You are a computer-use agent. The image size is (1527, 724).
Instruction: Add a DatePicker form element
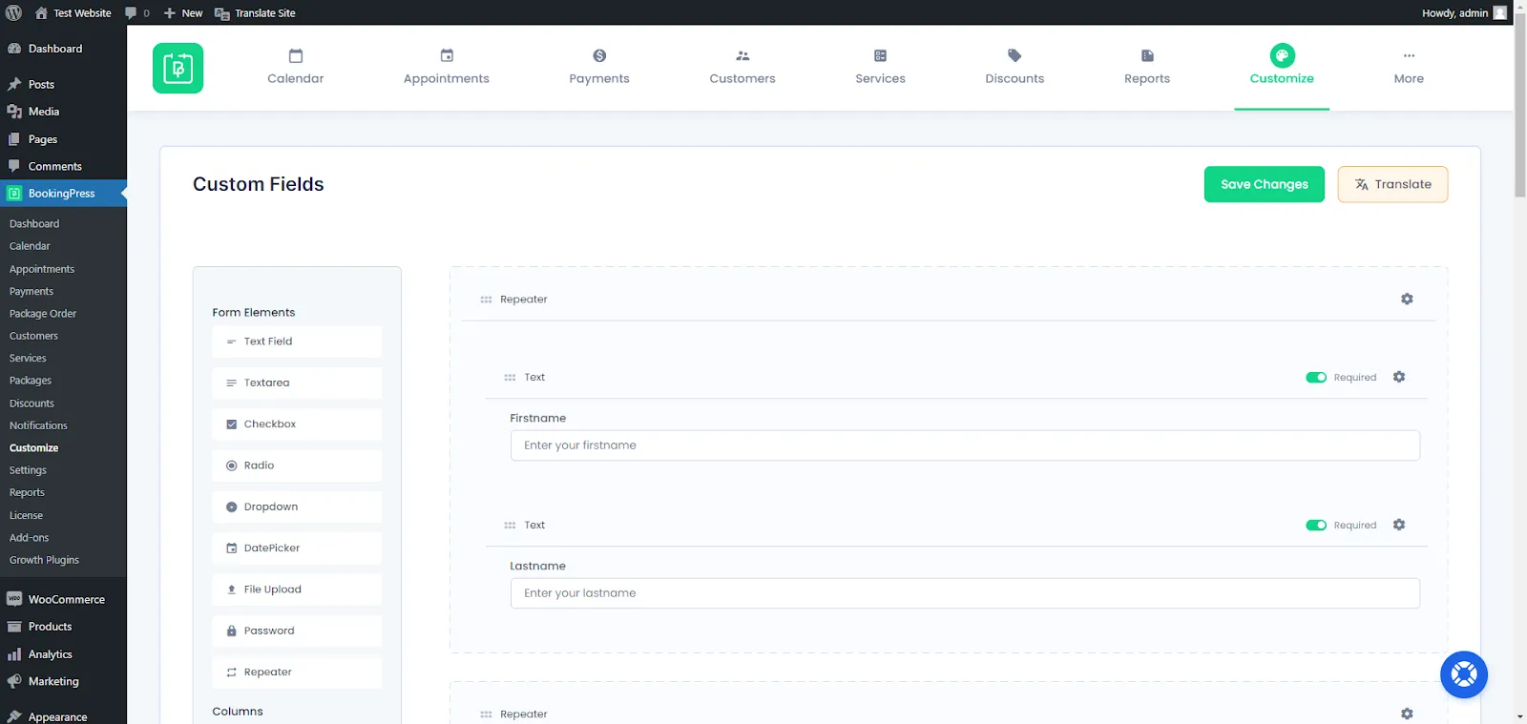pos(297,548)
